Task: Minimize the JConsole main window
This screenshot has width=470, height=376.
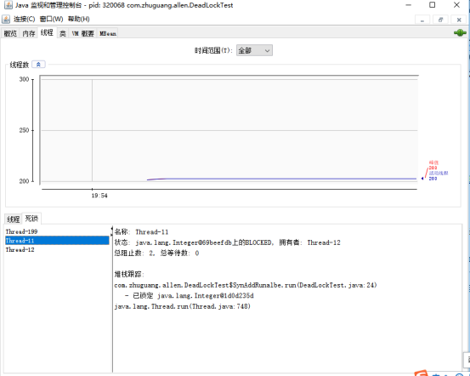Action: [408, 5]
